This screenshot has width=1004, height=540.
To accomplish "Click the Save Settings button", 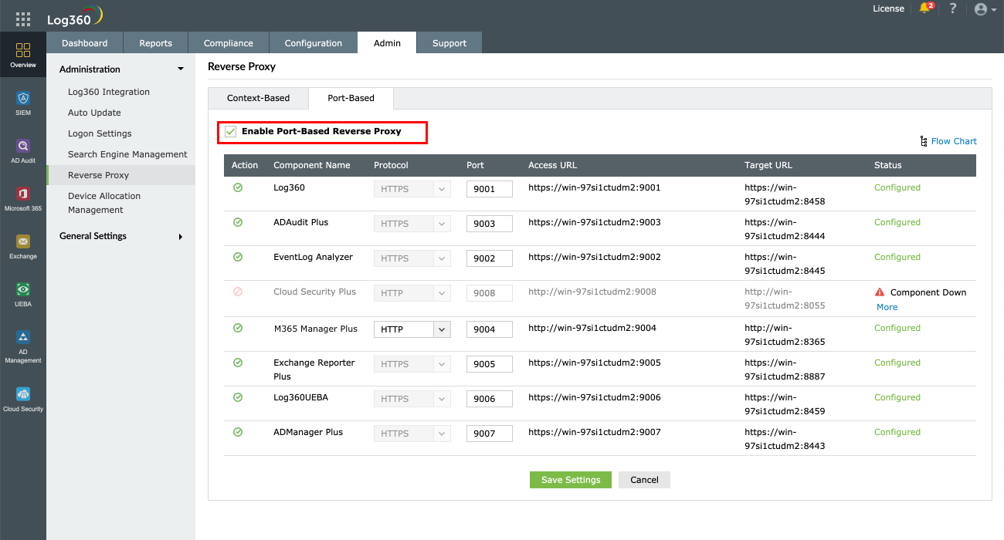I will 571,480.
